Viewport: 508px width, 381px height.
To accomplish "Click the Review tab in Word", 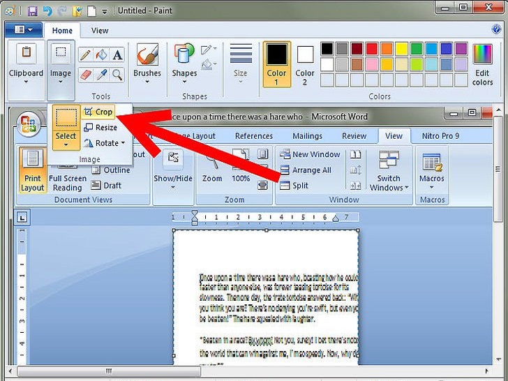I will [x=354, y=136].
